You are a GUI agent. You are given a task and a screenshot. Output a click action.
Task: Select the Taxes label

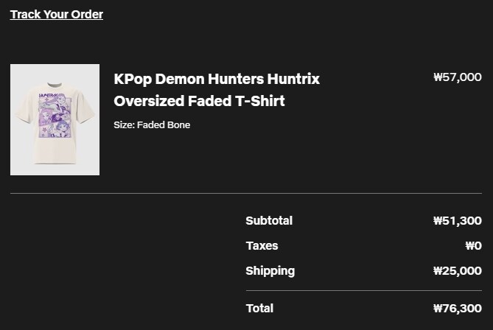pyautogui.click(x=262, y=246)
